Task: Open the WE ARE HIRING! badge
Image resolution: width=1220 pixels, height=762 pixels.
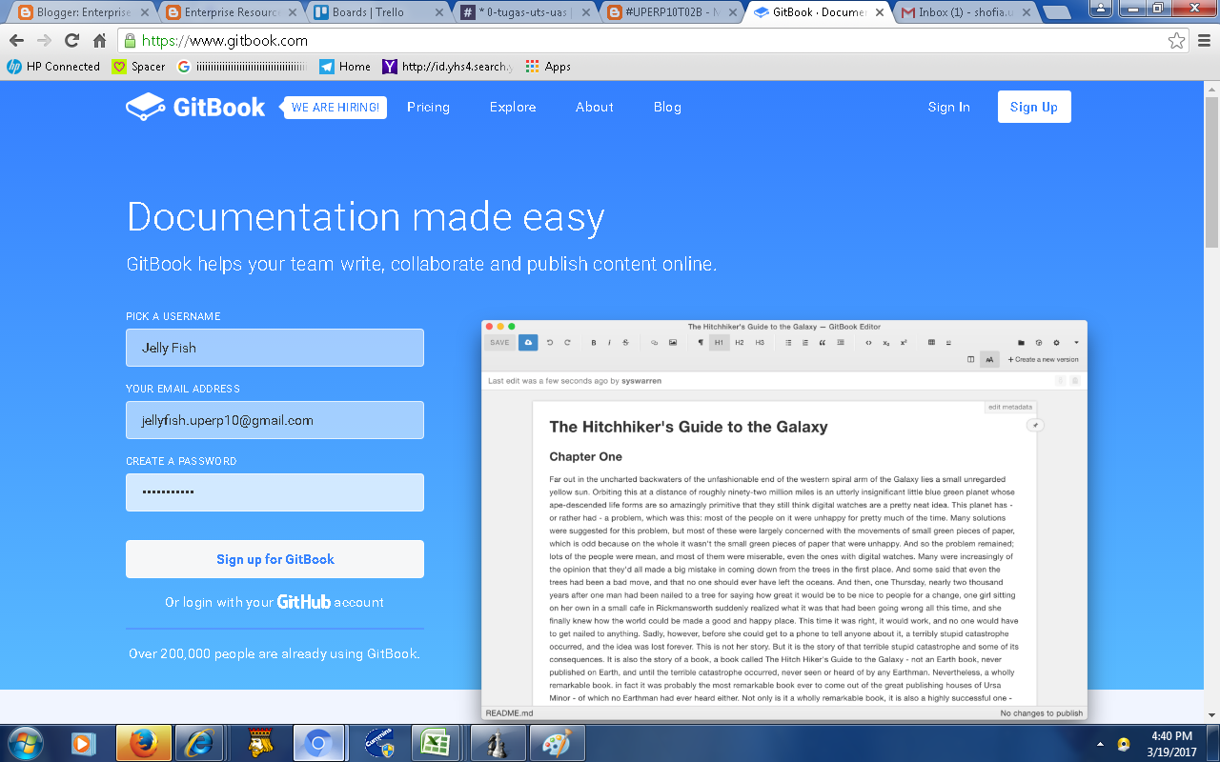Action: [x=334, y=108]
